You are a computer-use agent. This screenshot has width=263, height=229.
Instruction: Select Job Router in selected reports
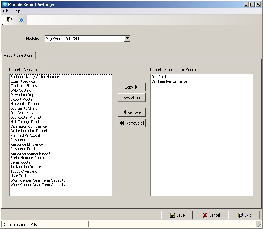pos(160,77)
